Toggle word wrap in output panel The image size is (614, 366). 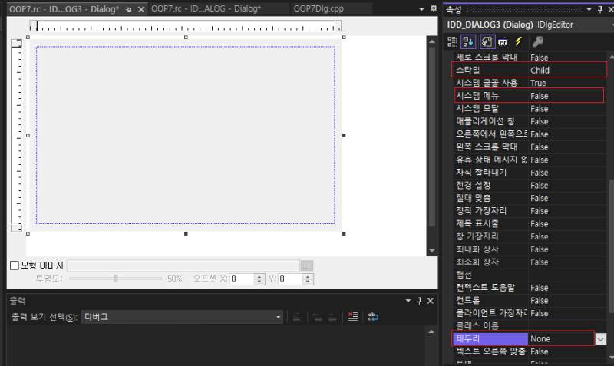click(373, 317)
